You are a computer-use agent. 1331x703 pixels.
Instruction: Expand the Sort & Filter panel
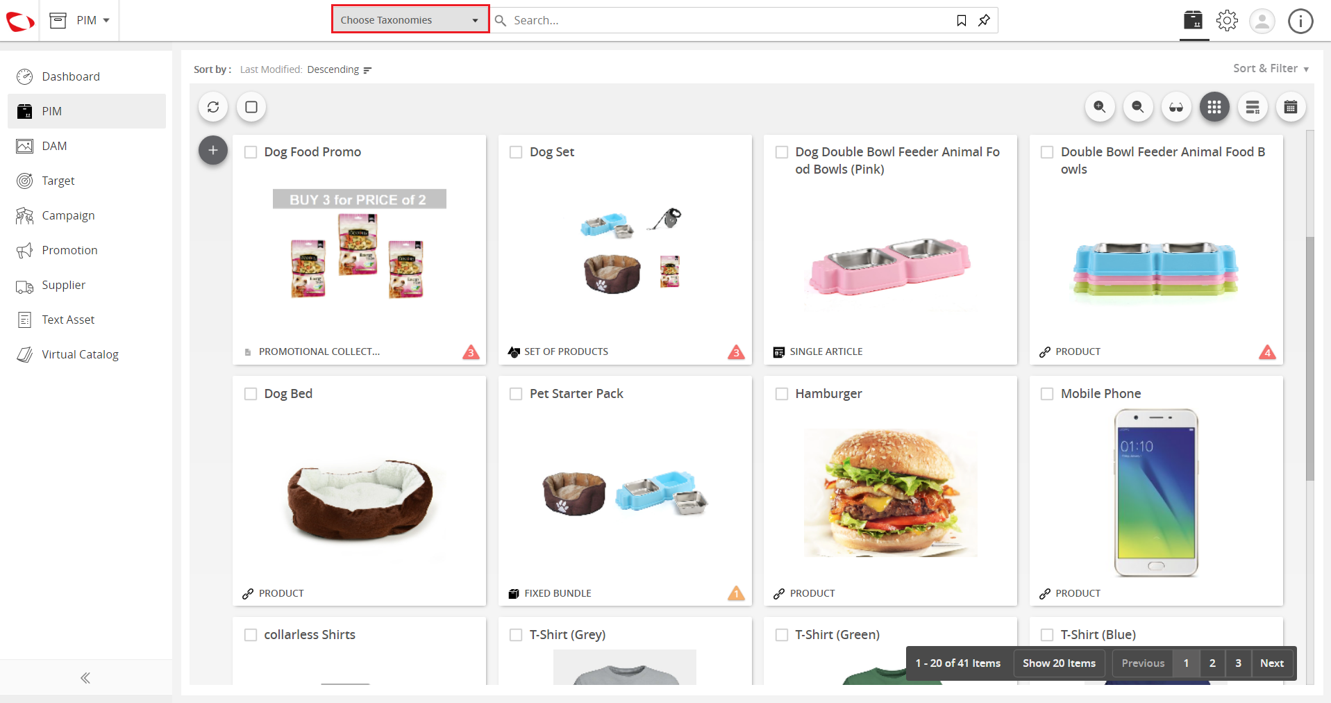pos(1271,68)
